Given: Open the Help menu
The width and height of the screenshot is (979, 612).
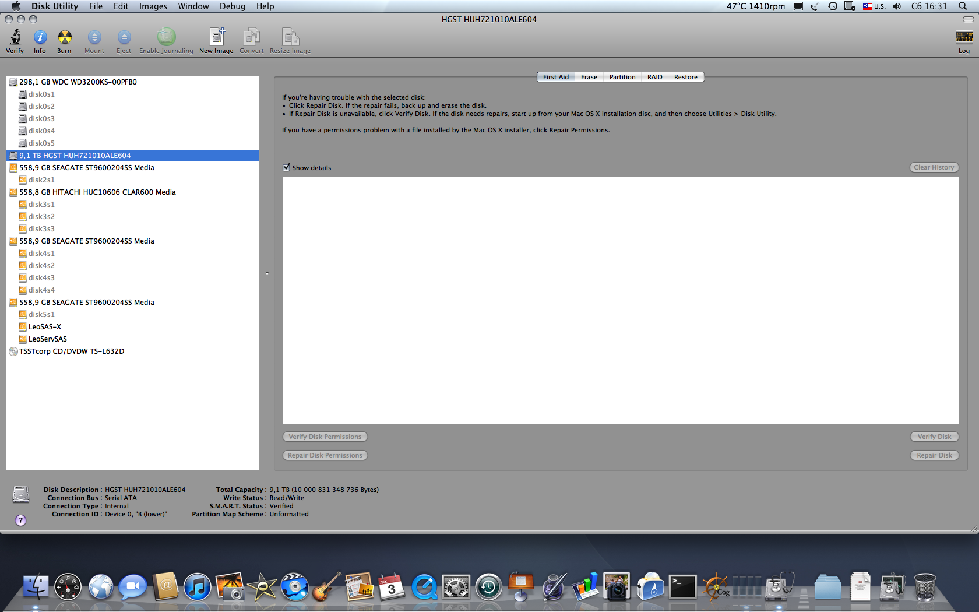Looking at the screenshot, I should pos(265,6).
